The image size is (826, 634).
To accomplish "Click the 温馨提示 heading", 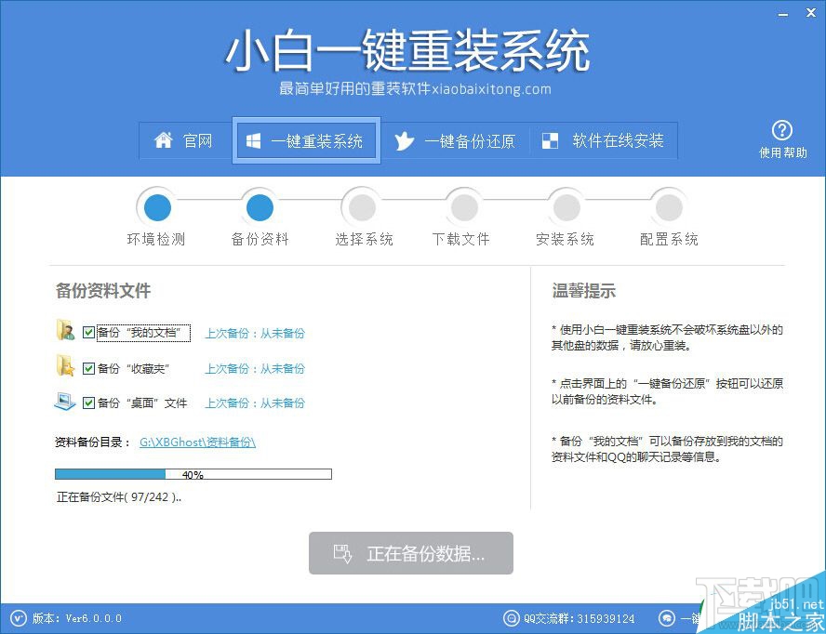I will point(583,290).
